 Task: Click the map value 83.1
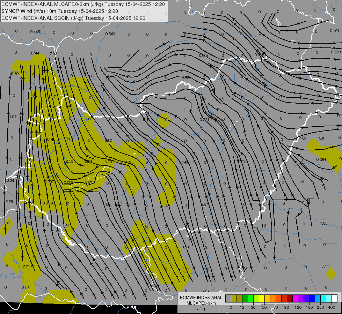tap(186, 269)
